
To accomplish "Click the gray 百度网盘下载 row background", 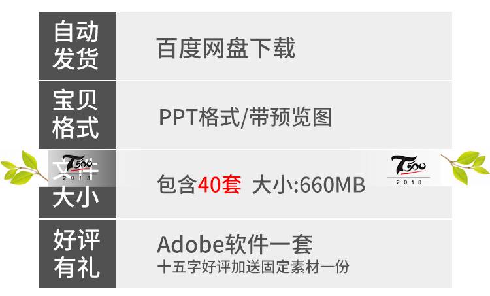I will tap(284, 46).
